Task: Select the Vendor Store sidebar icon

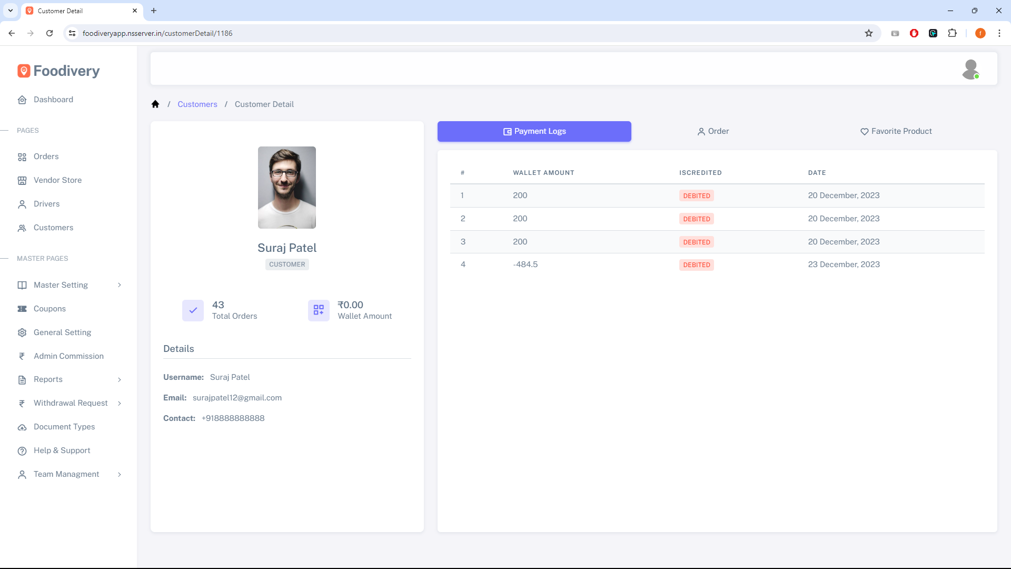Action: tap(22, 180)
